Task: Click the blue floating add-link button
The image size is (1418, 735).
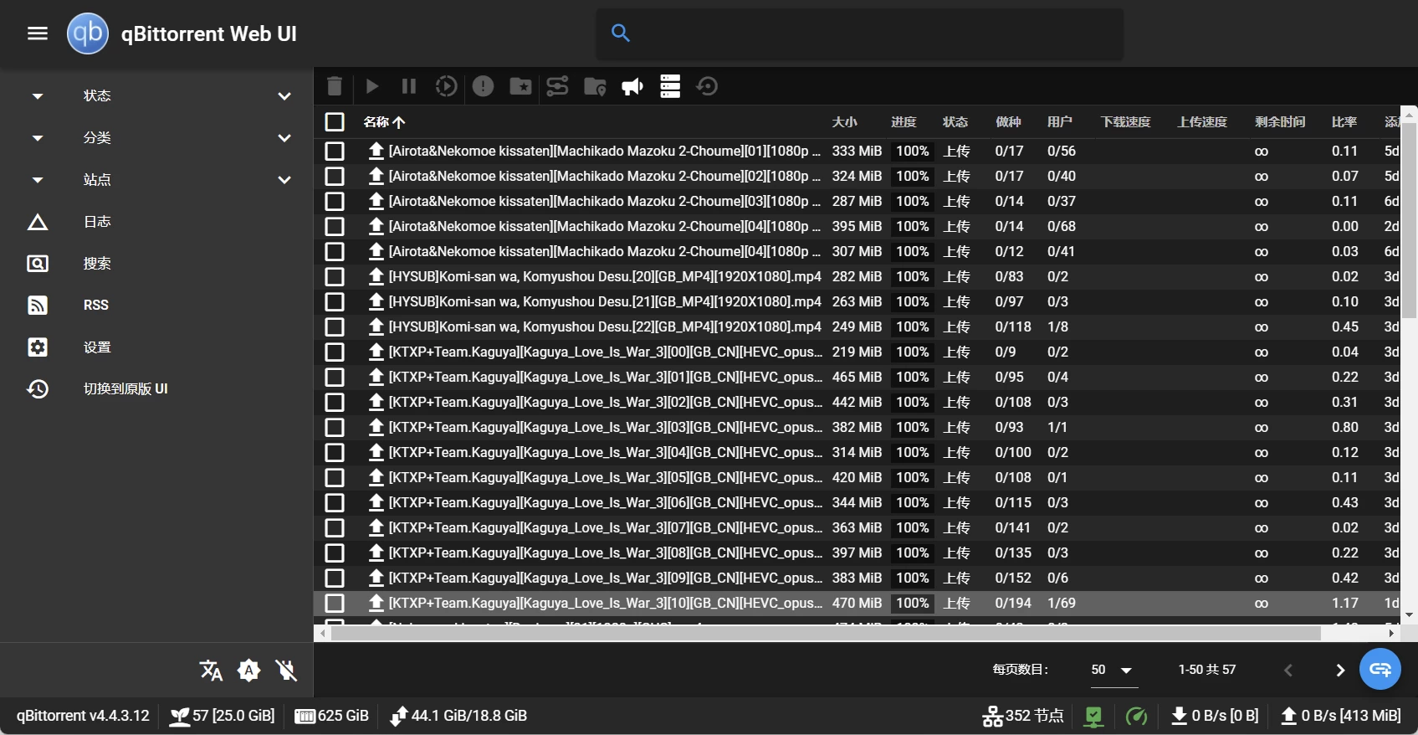Action: pos(1380,669)
